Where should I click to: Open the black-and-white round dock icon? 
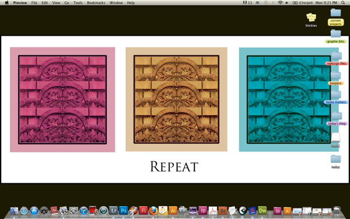click(243, 211)
